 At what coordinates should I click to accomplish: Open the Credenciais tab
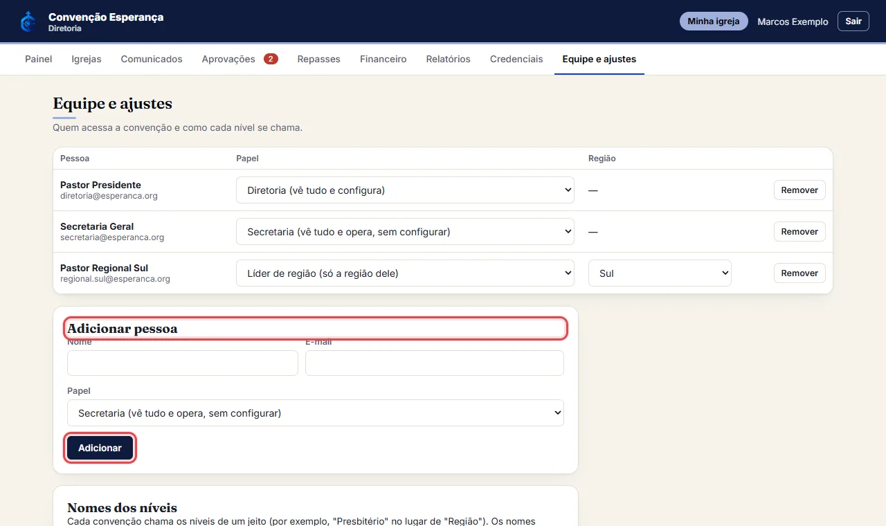(516, 59)
